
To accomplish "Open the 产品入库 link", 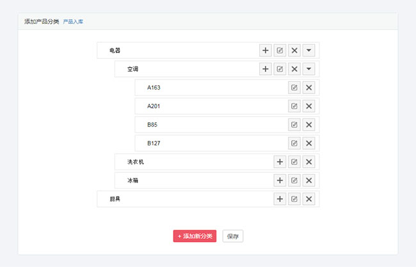I will [x=73, y=22].
